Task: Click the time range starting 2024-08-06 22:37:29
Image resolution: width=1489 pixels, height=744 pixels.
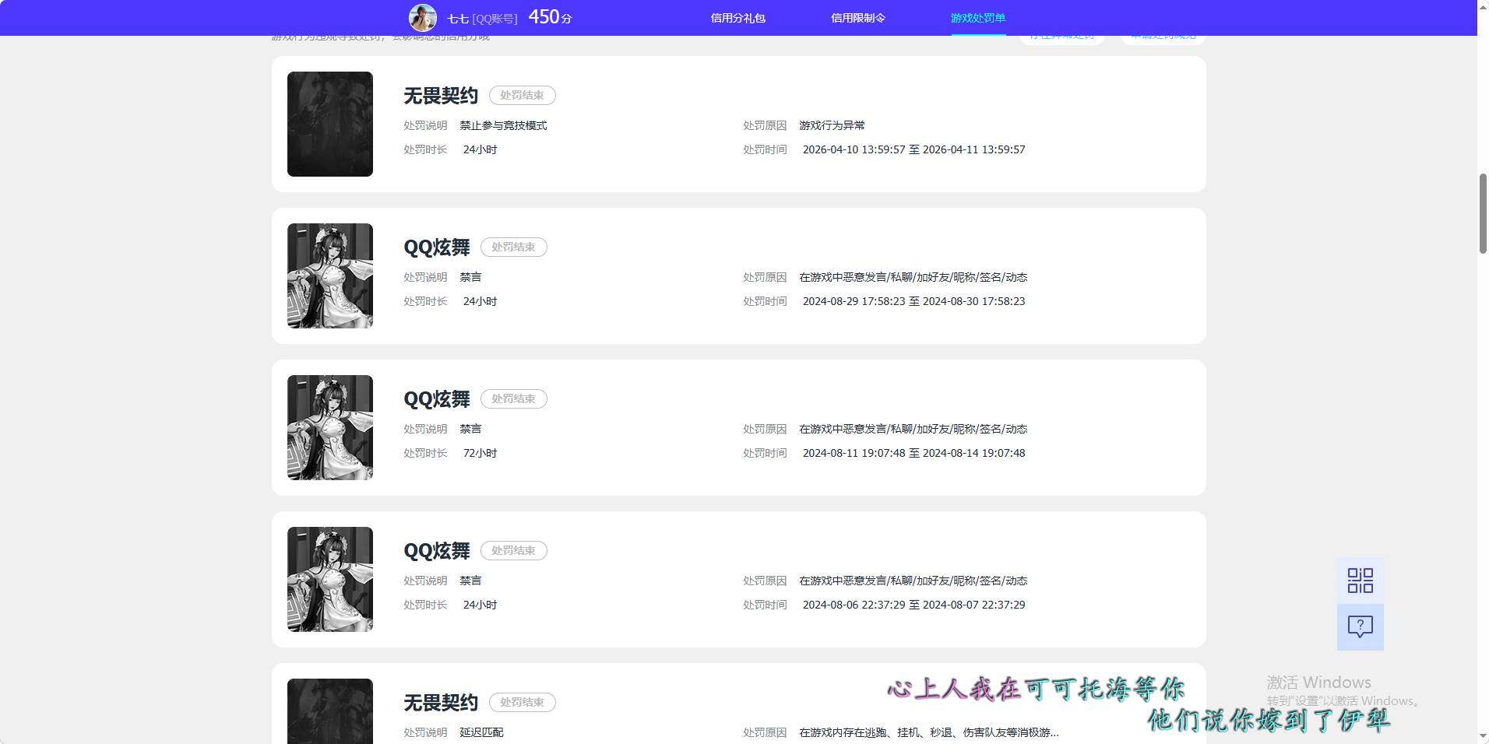Action: 913,605
